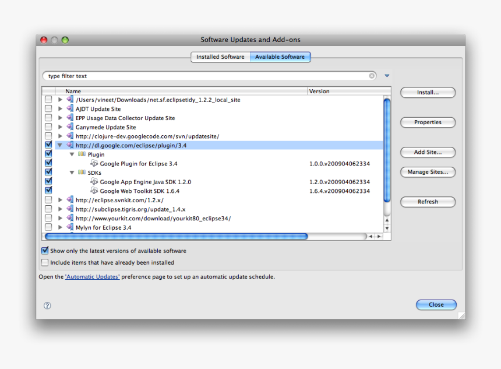The image size is (501, 369).
Task: Check the Mylyn for Eclipse 3.4 checkbox
Action: coord(48,227)
